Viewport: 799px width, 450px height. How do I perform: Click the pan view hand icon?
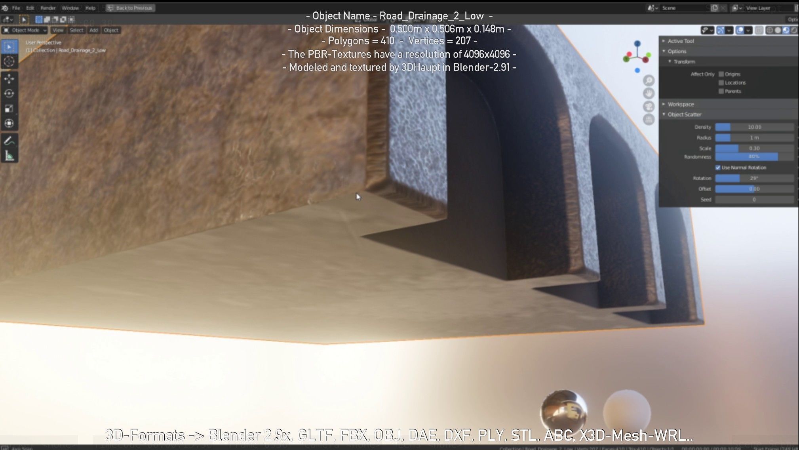point(649,93)
